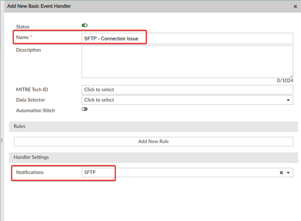This screenshot has height=221, width=301.
Task: Focus the Description text area
Action: point(187,62)
